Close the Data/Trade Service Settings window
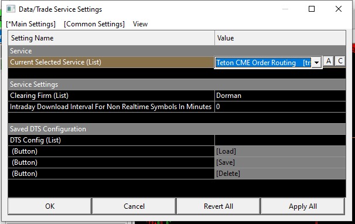Viewport: 355px width, 224px height. (x=339, y=9)
